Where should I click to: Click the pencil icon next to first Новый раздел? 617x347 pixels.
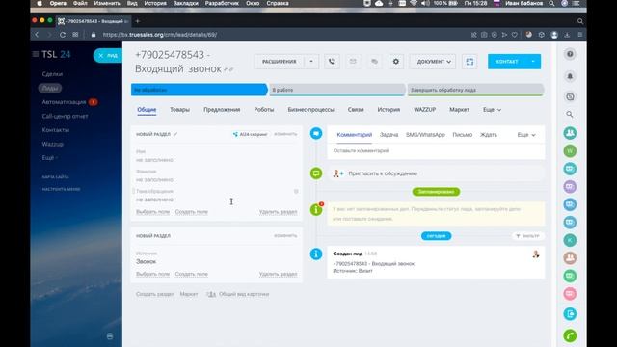point(175,134)
